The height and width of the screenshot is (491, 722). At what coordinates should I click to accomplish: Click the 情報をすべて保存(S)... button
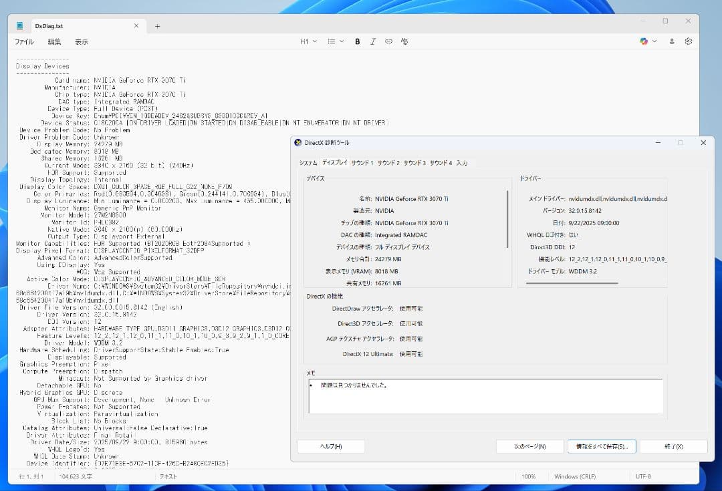(602, 446)
